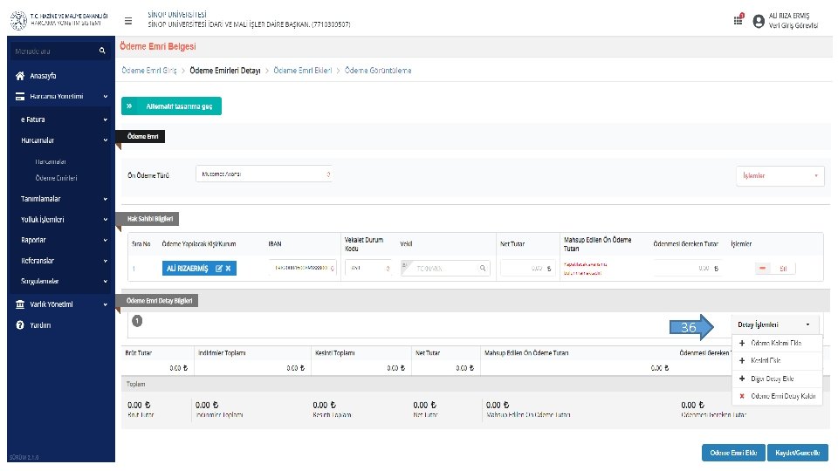Screen dimensions: 838x471
Task: Open the İşlemler dropdown
Action: [x=780, y=175]
